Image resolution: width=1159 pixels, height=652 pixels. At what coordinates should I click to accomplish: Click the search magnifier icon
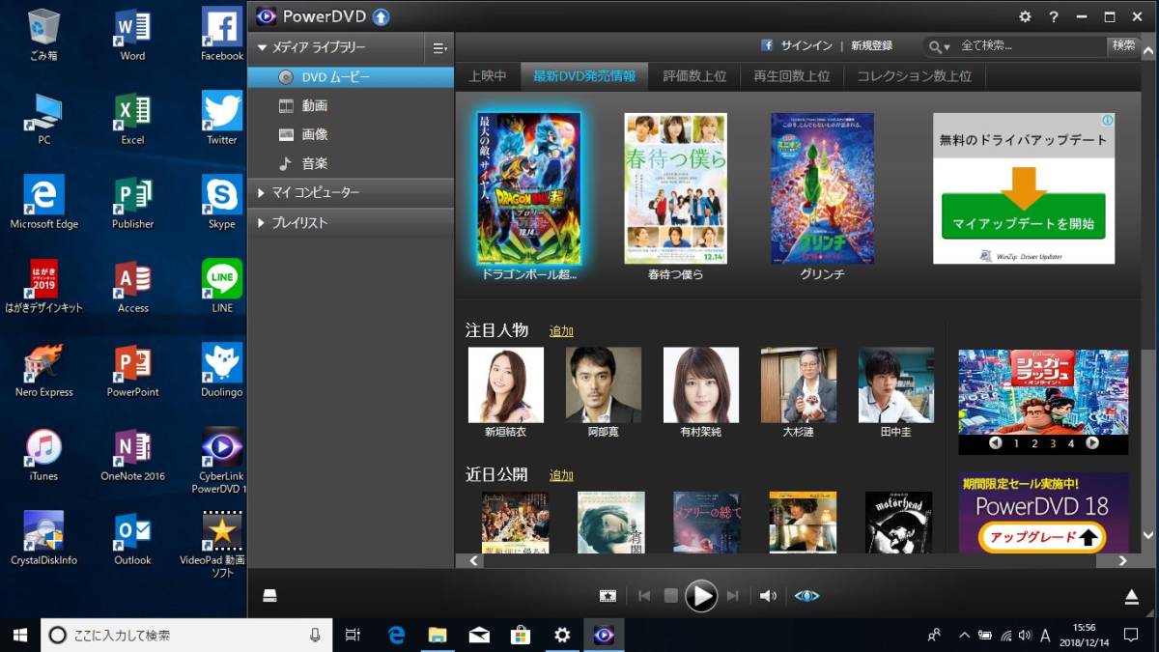coord(934,45)
